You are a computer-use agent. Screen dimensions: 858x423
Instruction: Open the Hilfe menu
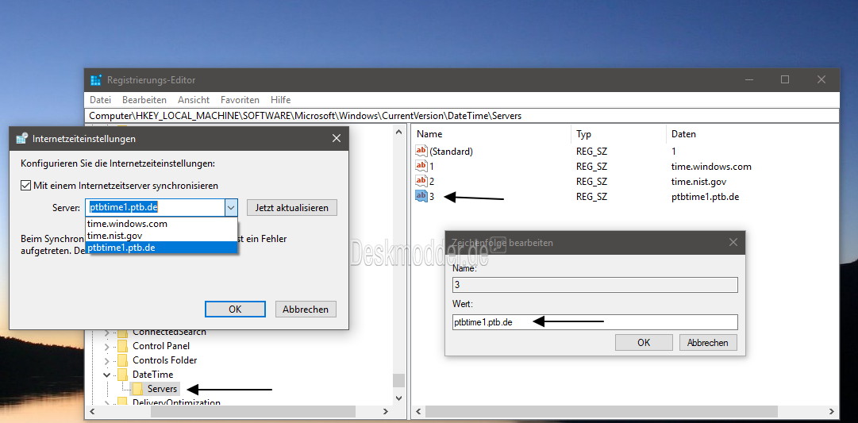click(280, 99)
